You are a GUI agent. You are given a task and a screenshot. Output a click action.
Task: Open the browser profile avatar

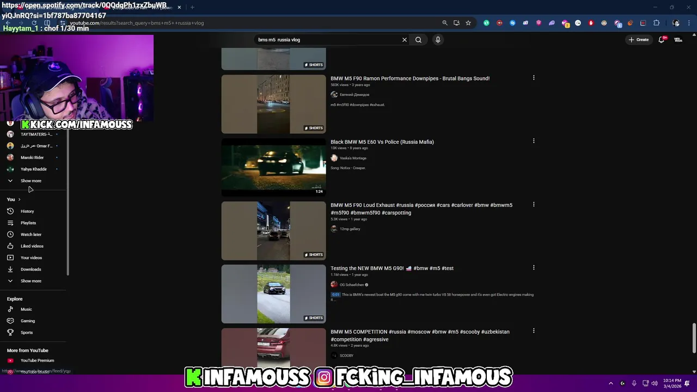676,23
